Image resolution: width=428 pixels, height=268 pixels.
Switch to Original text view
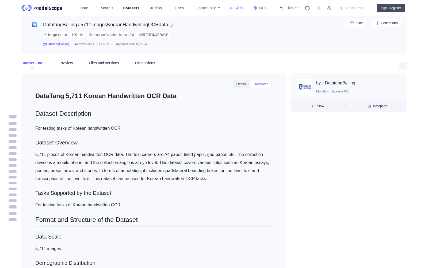coord(242,84)
